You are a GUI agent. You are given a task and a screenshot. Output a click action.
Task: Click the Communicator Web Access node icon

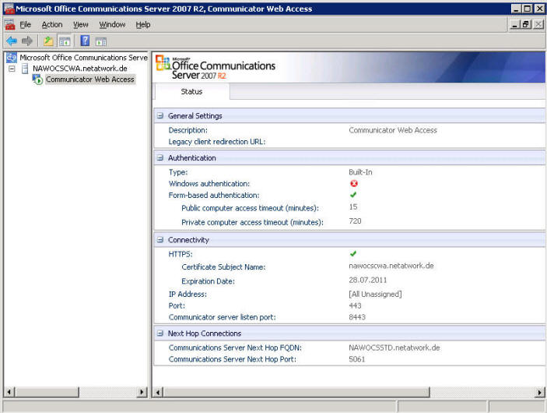37,79
